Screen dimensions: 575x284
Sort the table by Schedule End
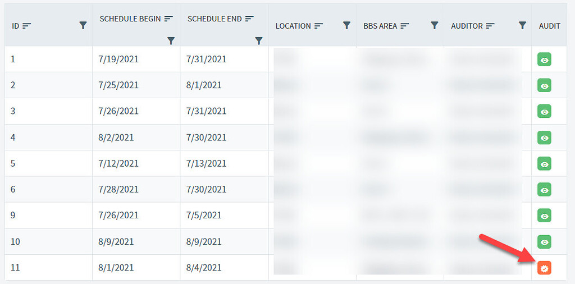pos(249,19)
